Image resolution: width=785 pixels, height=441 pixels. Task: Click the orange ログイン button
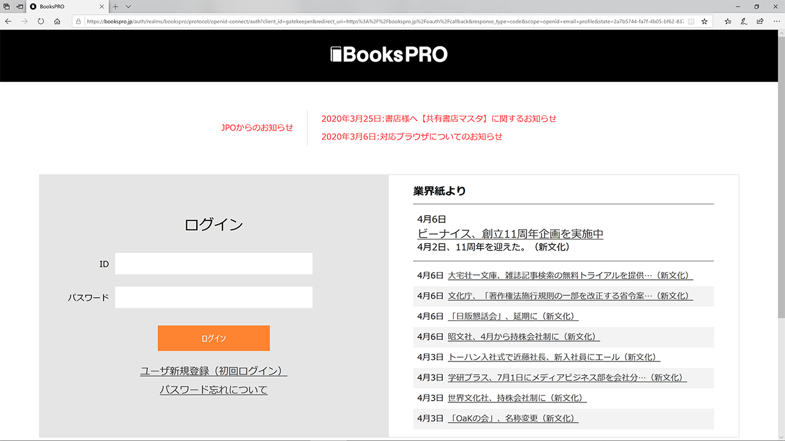click(x=213, y=338)
